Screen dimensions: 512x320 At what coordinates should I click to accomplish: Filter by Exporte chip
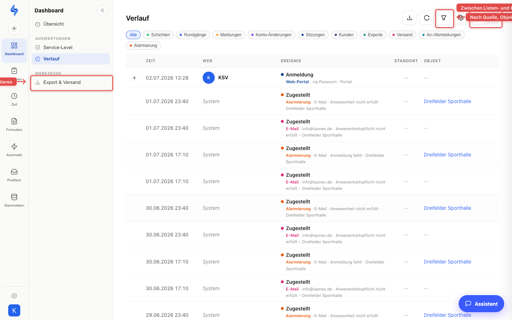tap(373, 35)
